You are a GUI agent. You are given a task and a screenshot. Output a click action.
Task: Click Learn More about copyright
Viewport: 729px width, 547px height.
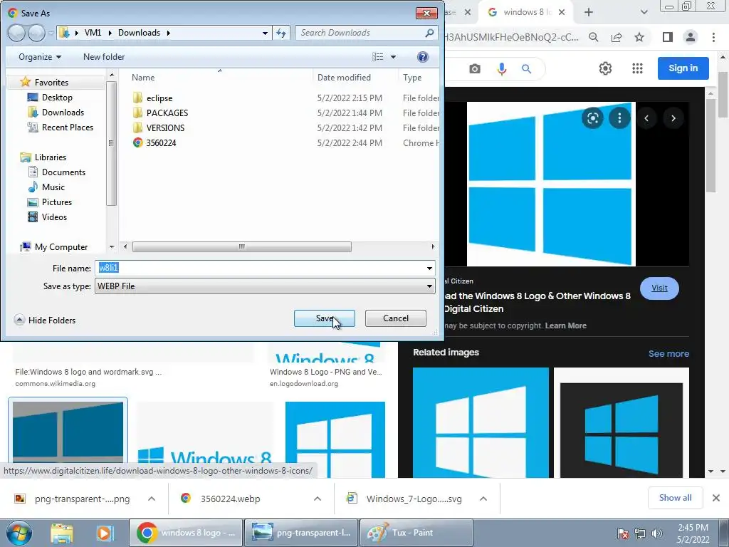tap(565, 325)
